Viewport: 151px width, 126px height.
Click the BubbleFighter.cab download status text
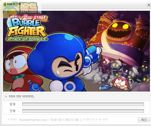tap(59, 120)
